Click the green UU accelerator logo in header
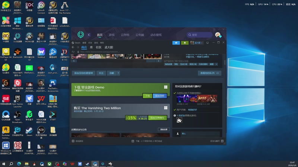This screenshot has width=298, height=167. [80, 35]
